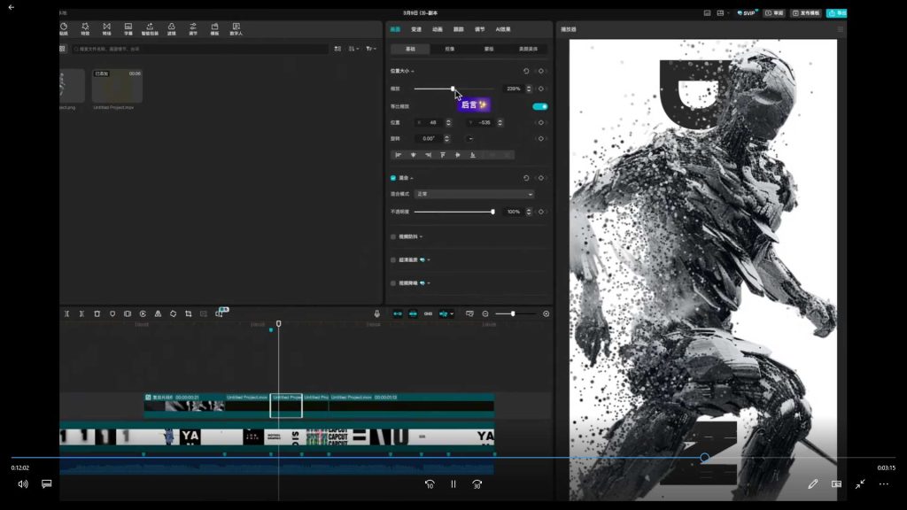Uncheck the blend (混合) checkbox

tap(393, 178)
